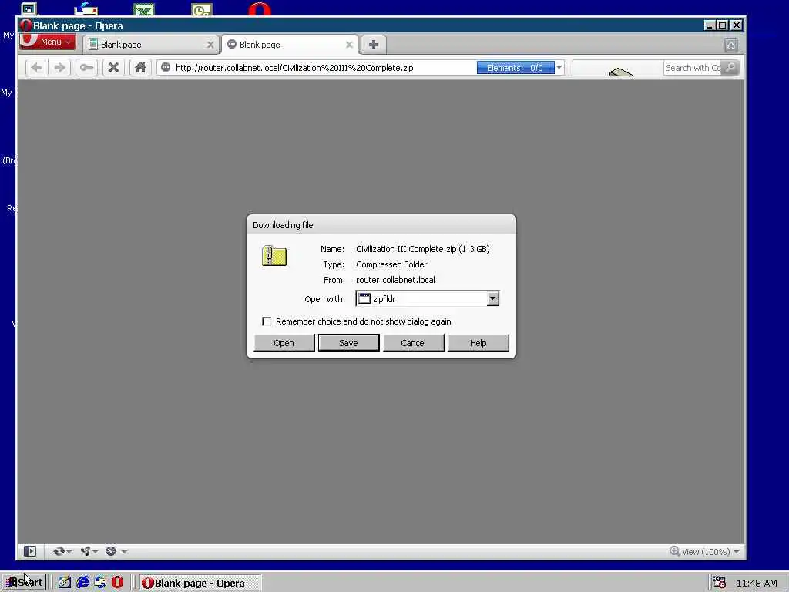789x592 pixels.
Task: Stop loading with the X button
Action: pyautogui.click(x=114, y=68)
